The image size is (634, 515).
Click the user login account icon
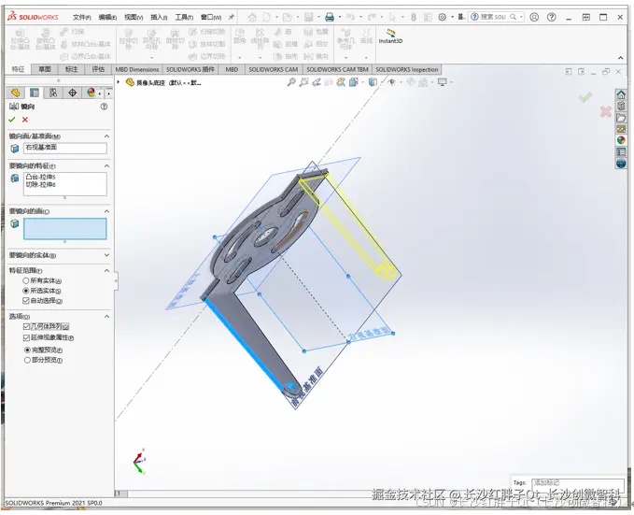click(534, 17)
